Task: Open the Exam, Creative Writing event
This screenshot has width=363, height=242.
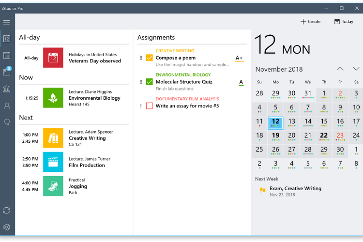Action: coord(295,191)
